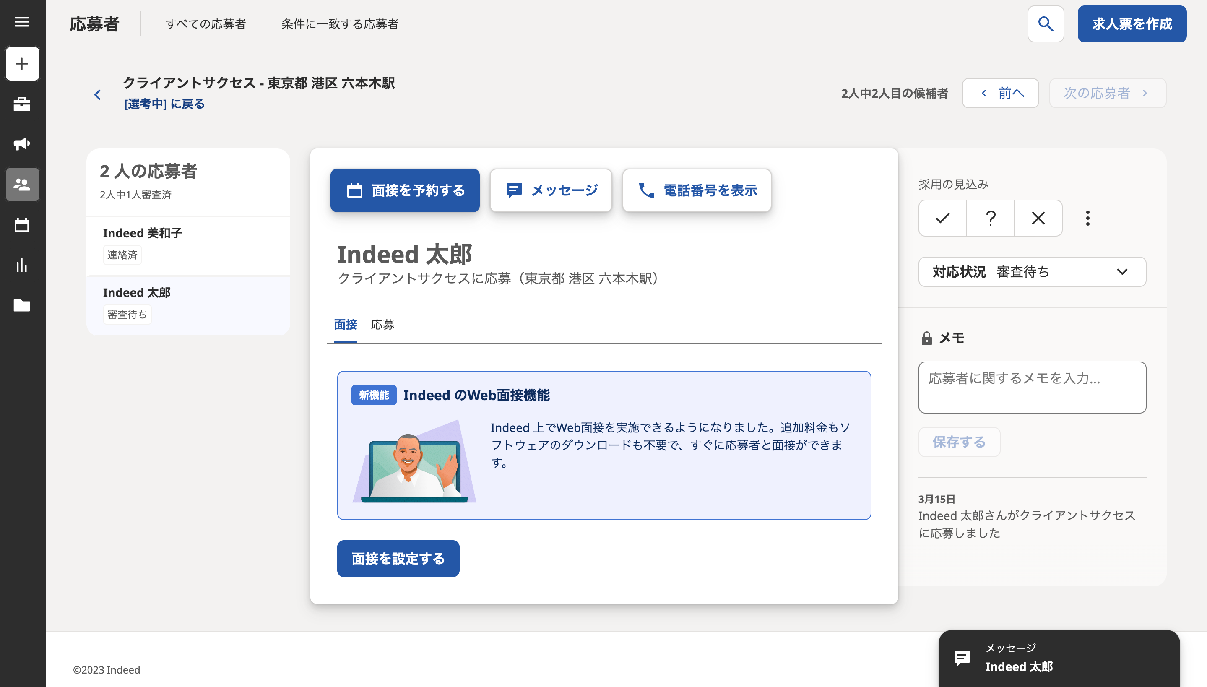Click the job title クライアントサクセス - 東京都 港区 六本木駅
The image size is (1207, 687).
coord(258,83)
